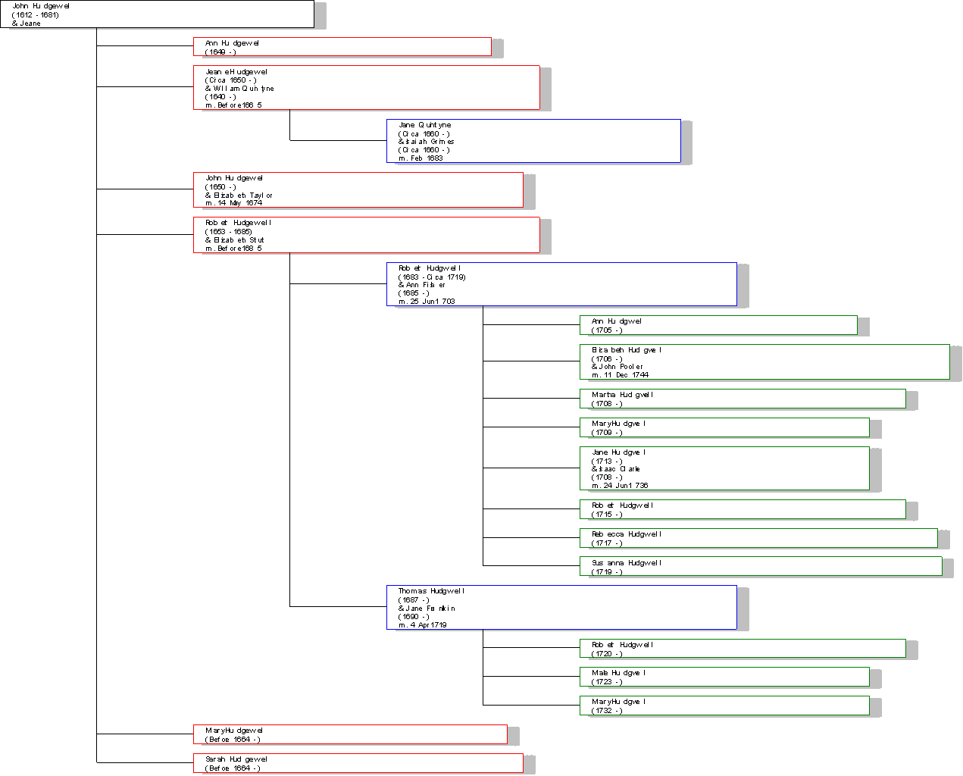
Task: Click the text 'm. 11 Dec 1744'
Action: pos(620,375)
